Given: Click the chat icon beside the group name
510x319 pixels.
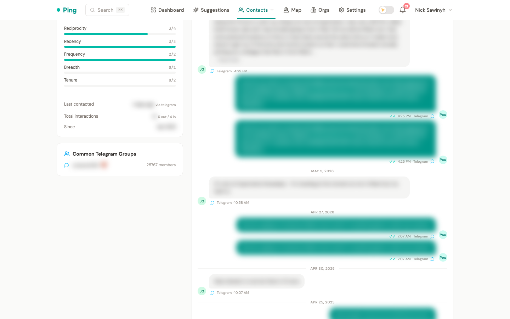Looking at the screenshot, I should (x=66, y=165).
